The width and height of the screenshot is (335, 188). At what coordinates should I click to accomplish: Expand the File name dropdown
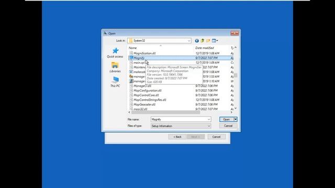(209, 120)
